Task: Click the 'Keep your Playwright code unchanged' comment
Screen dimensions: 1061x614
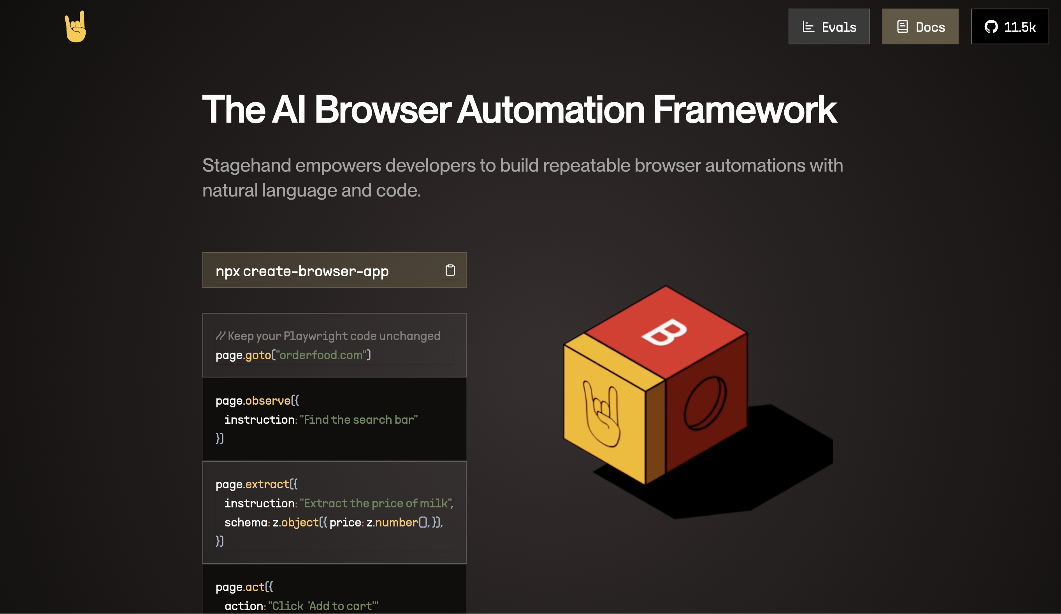Action: pyautogui.click(x=328, y=336)
